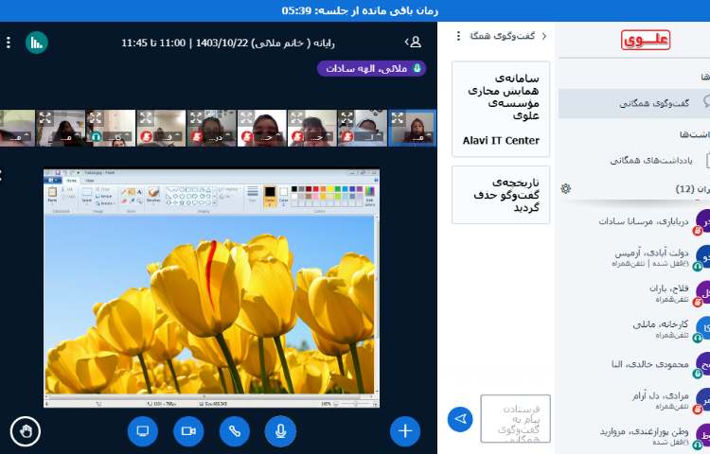This screenshot has width=710, height=454.
Task: Select user کارخانه، مائلی in user list
Action: 653,328
